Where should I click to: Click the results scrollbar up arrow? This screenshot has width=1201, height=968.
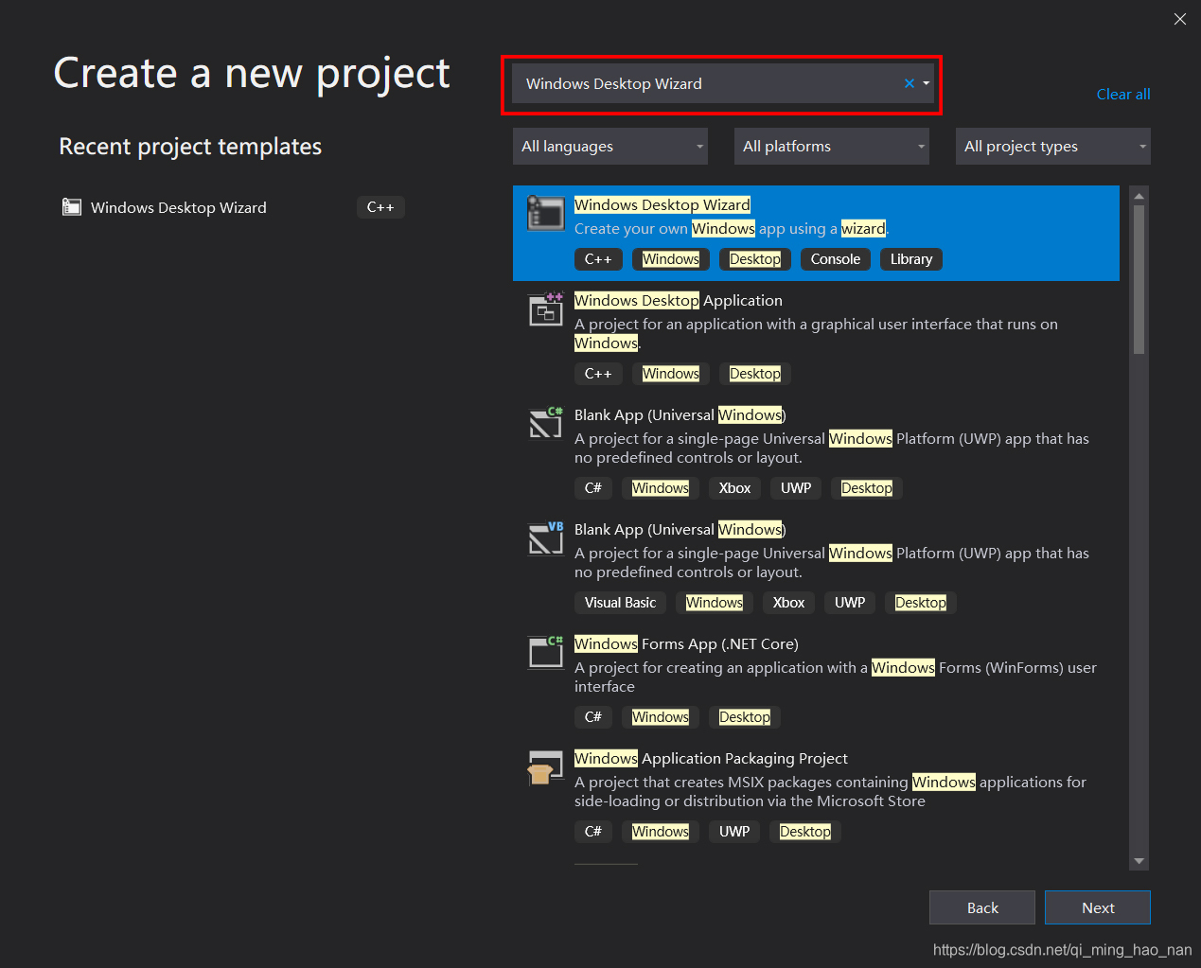tap(1139, 196)
